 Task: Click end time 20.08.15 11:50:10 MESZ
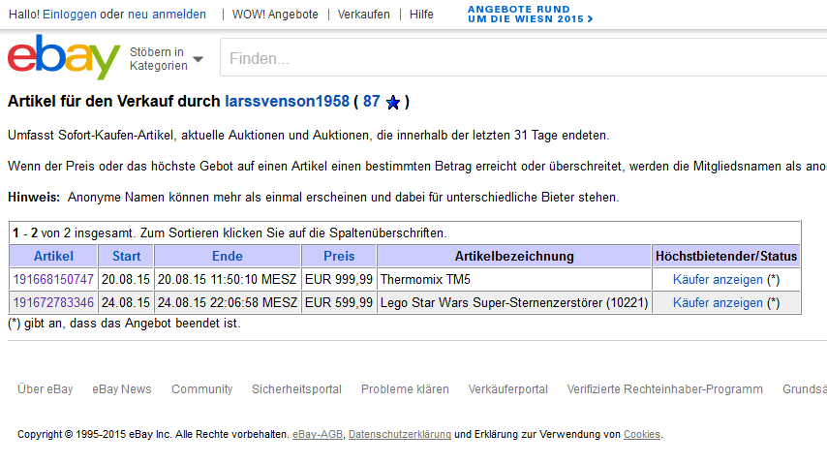(x=228, y=279)
